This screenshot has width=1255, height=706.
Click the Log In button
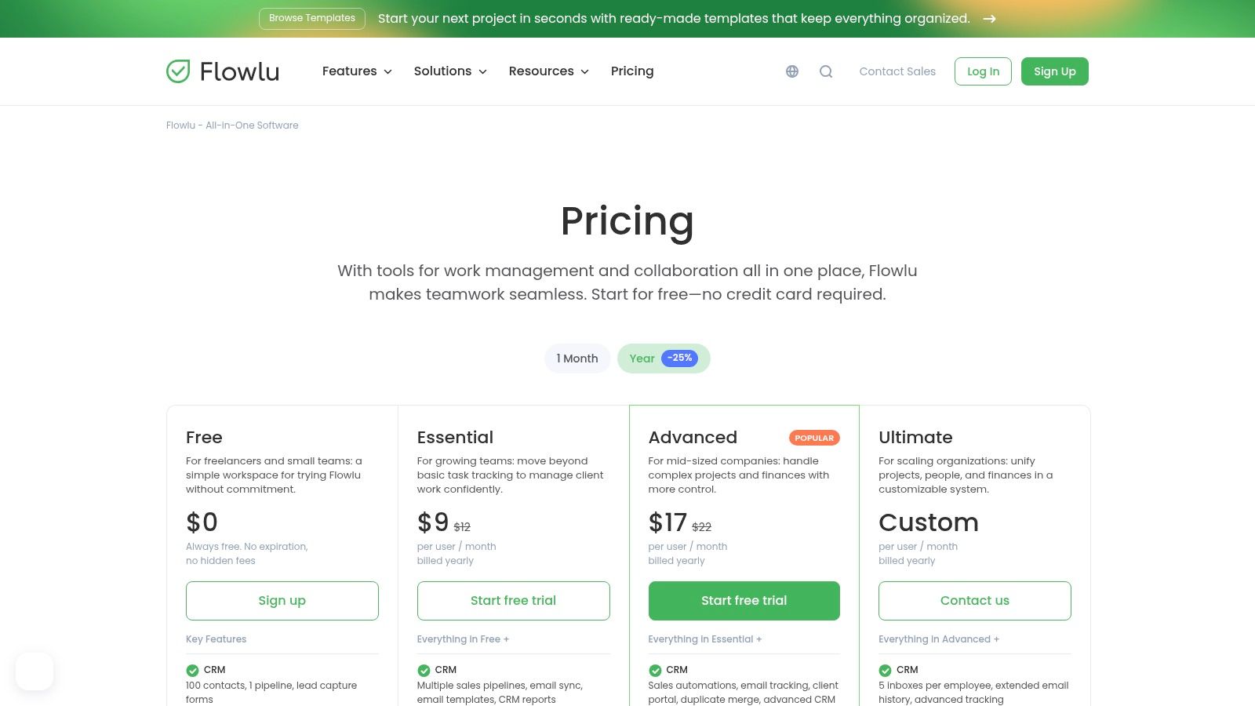[x=983, y=71]
